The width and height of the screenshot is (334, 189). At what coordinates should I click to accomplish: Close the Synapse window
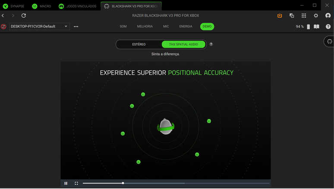pyautogui.click(x=327, y=5)
